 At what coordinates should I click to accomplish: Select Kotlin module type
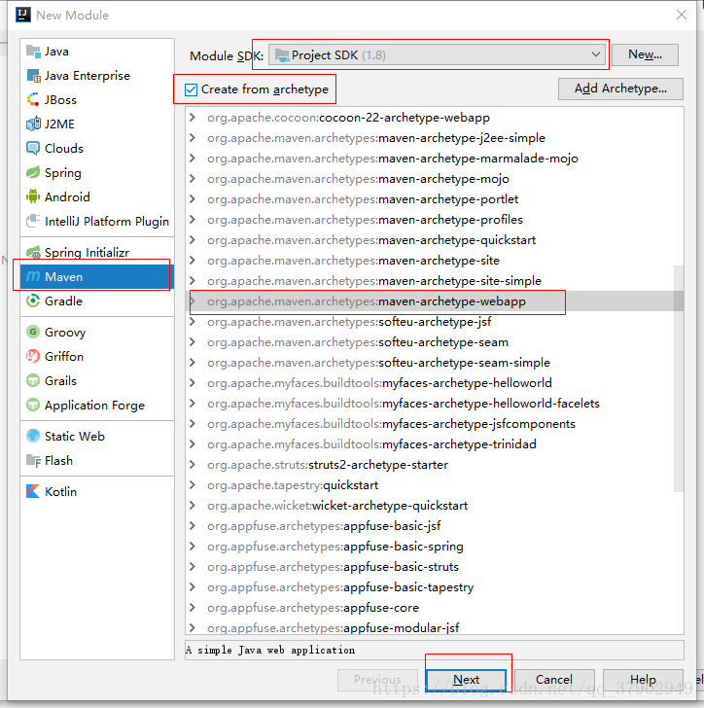point(97,492)
